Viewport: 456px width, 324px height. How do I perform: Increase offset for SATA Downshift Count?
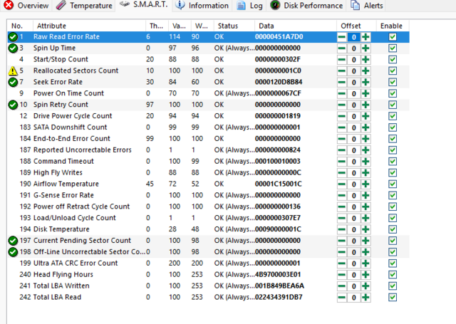(x=366, y=127)
